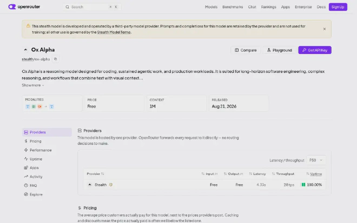Select Performance in the sidebar

click(x=47, y=150)
